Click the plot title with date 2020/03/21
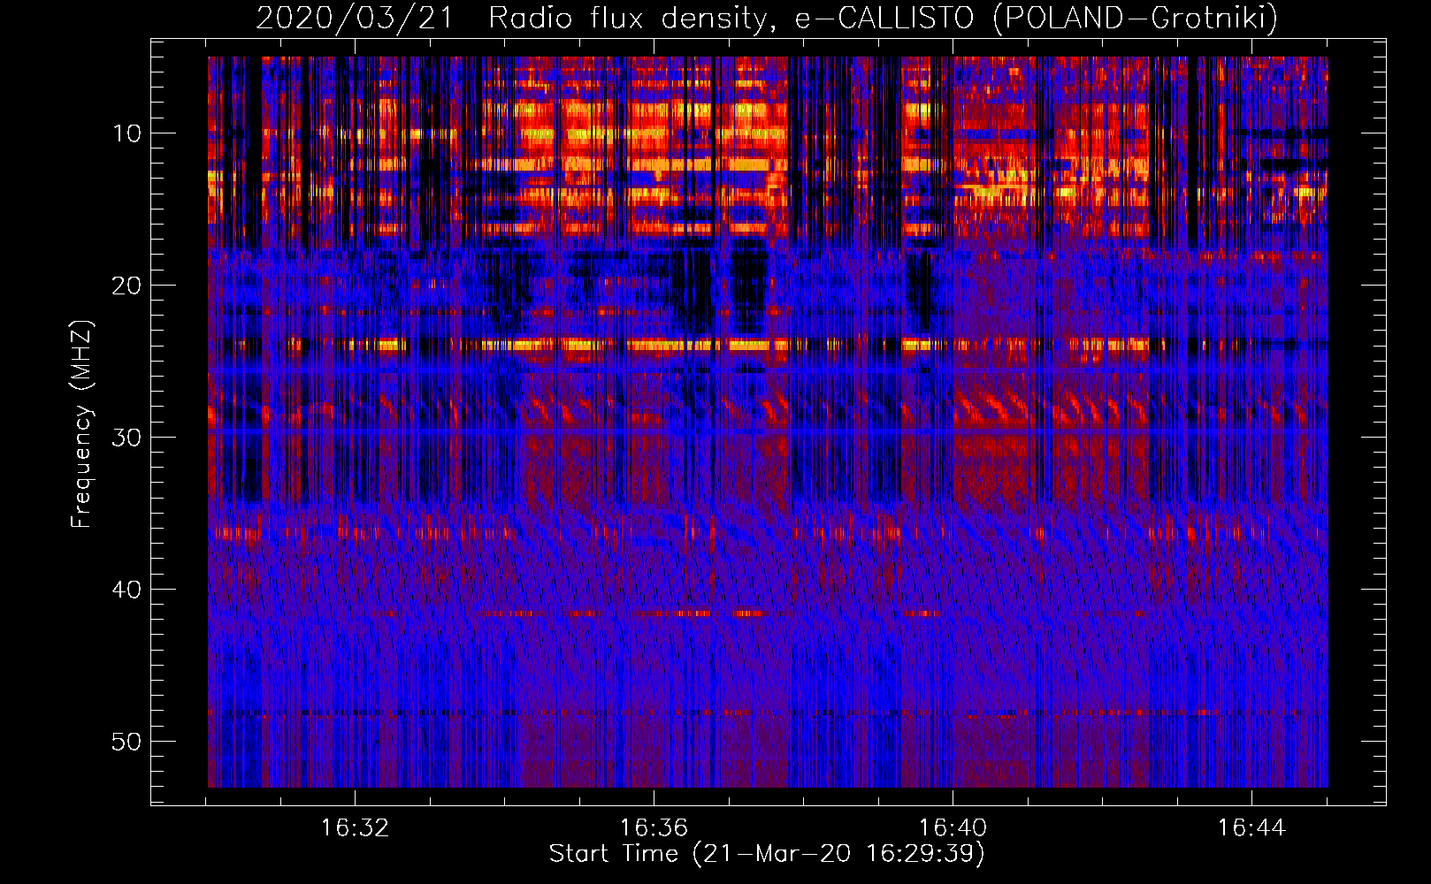1431x884 pixels. [x=767, y=18]
